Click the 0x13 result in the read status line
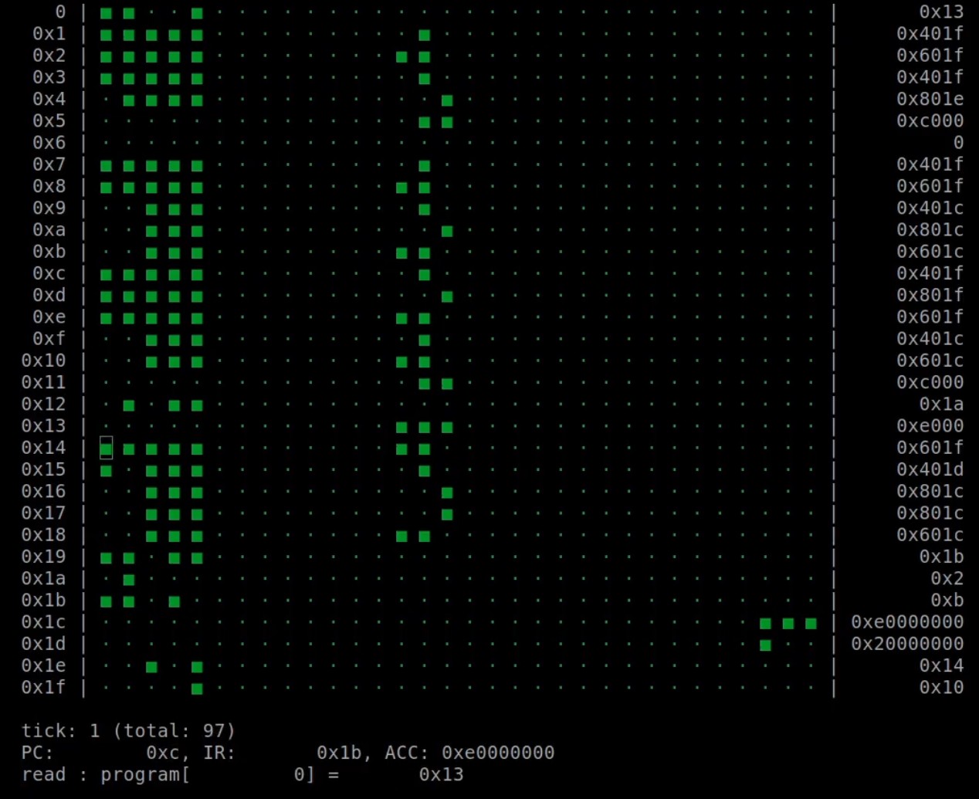Viewport: 979px width, 799px height. [441, 774]
